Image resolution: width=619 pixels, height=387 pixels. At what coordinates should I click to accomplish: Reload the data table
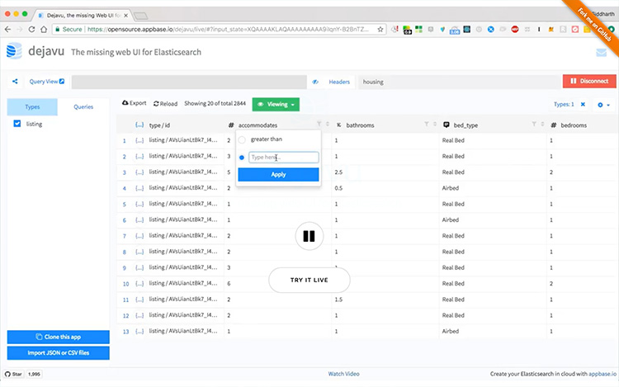[164, 104]
